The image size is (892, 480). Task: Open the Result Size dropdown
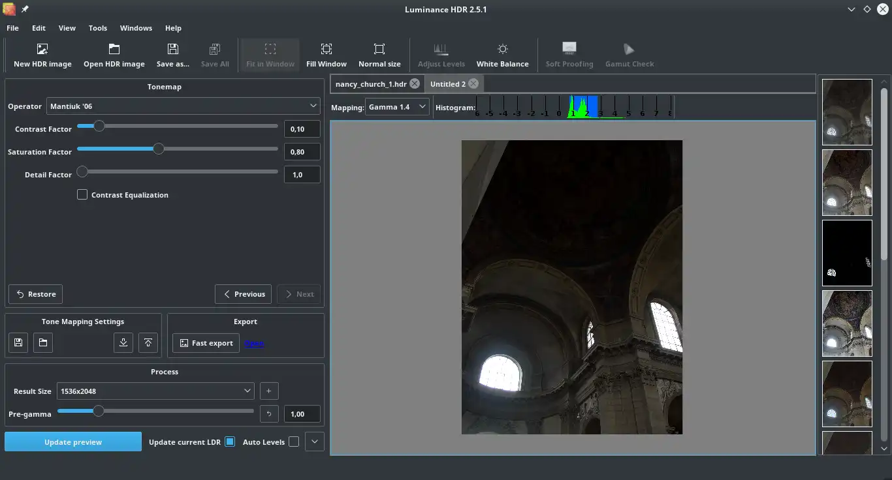pyautogui.click(x=155, y=391)
